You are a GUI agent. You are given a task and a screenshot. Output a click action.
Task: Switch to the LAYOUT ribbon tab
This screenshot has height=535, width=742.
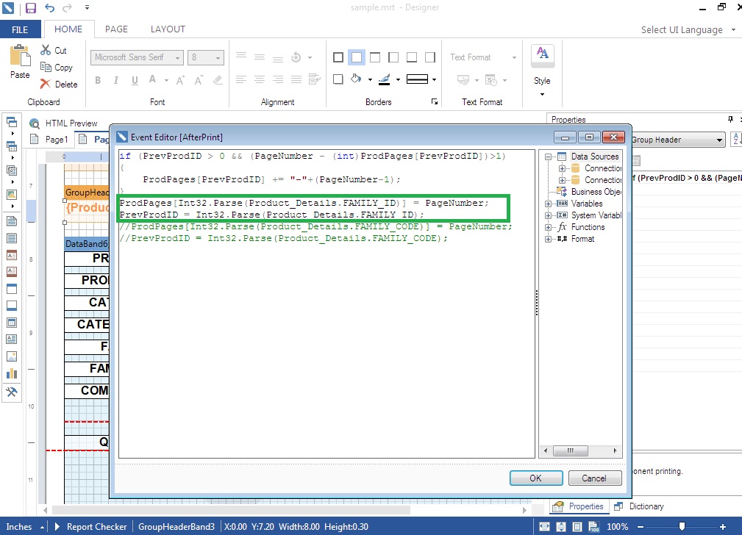(x=168, y=29)
